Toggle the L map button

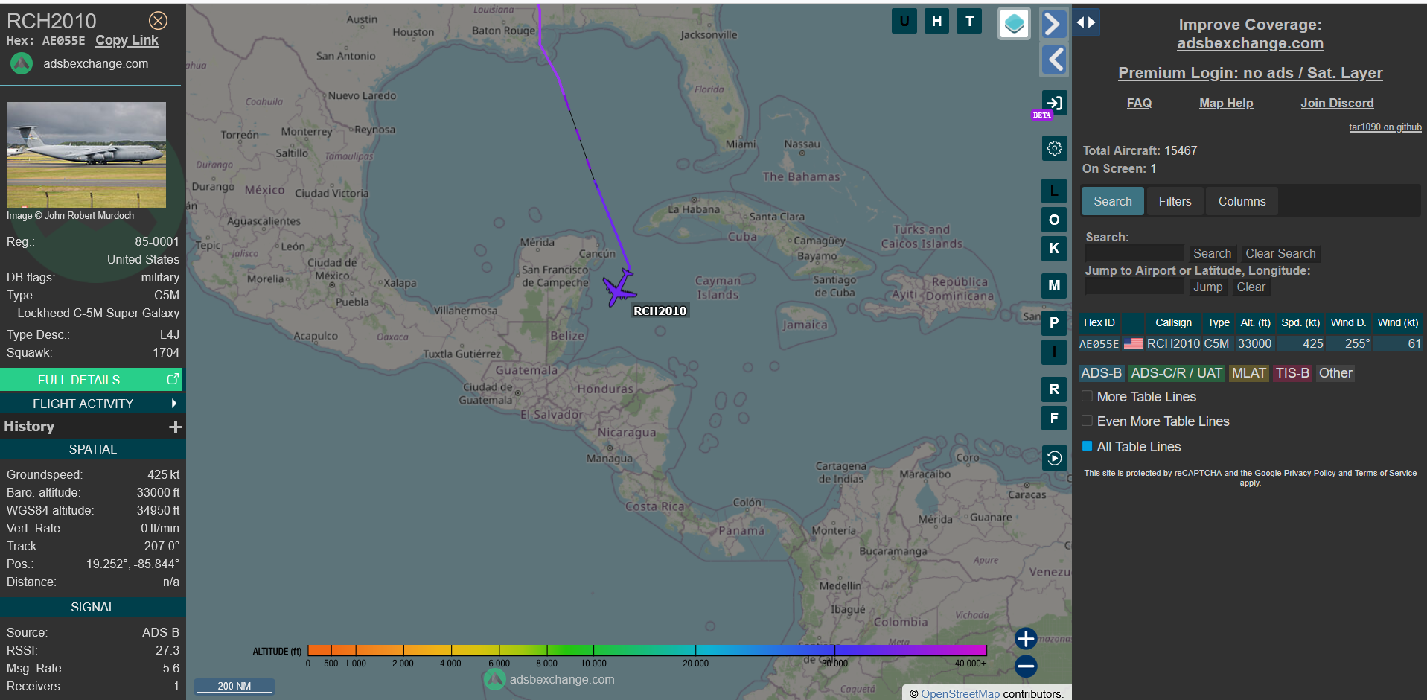coord(1054,191)
